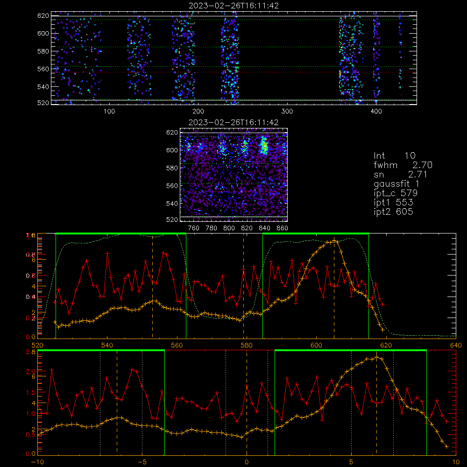Select the "sn 2.71" readout
This screenshot has width=467, height=467.
[x=401, y=174]
